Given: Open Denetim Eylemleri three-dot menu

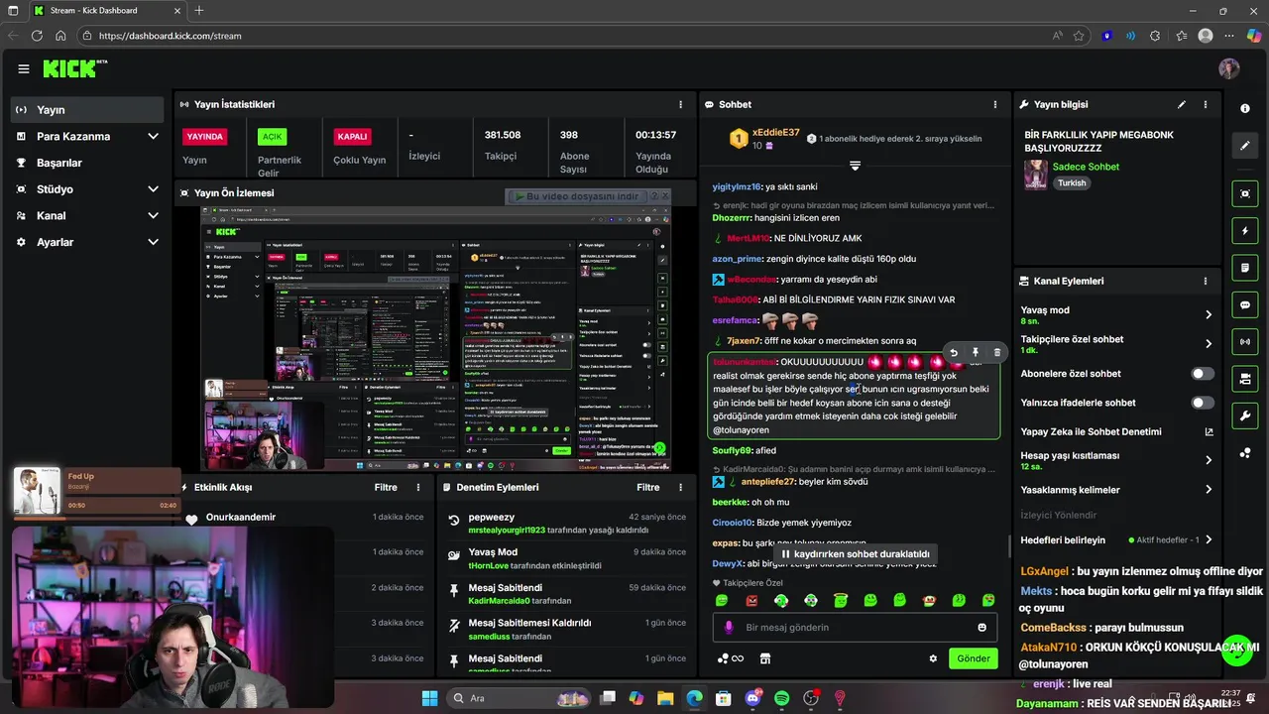Looking at the screenshot, I should [680, 487].
